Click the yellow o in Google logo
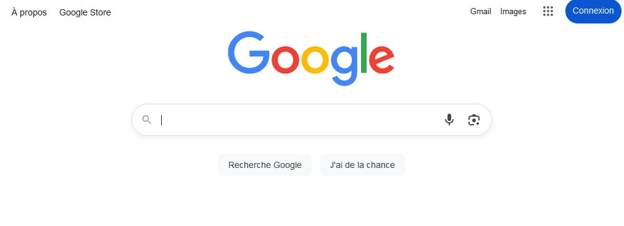The image size is (624, 226). 315,60
